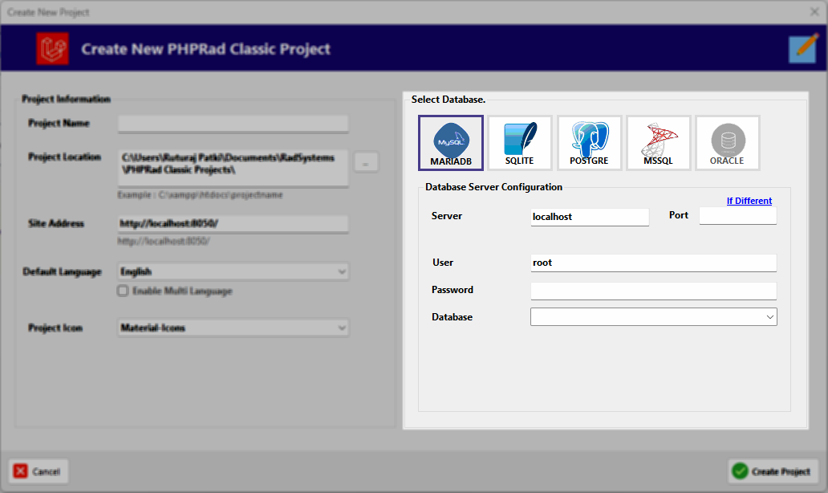Select the Oracle database icon
This screenshot has width=828, height=493.
click(x=728, y=143)
